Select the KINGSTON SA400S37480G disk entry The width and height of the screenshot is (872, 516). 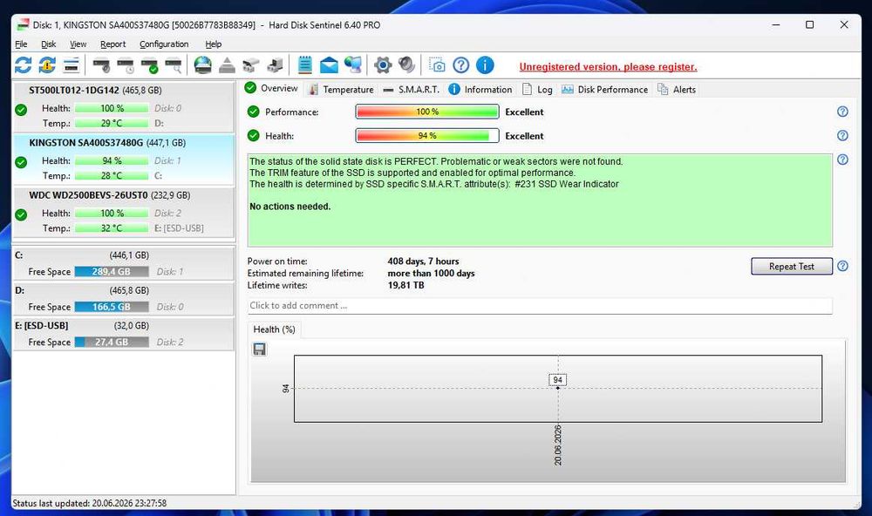coord(124,159)
